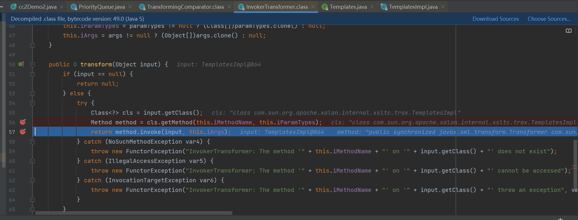
Task: Close the TransformingComparator.class tab
Action: point(229,7)
